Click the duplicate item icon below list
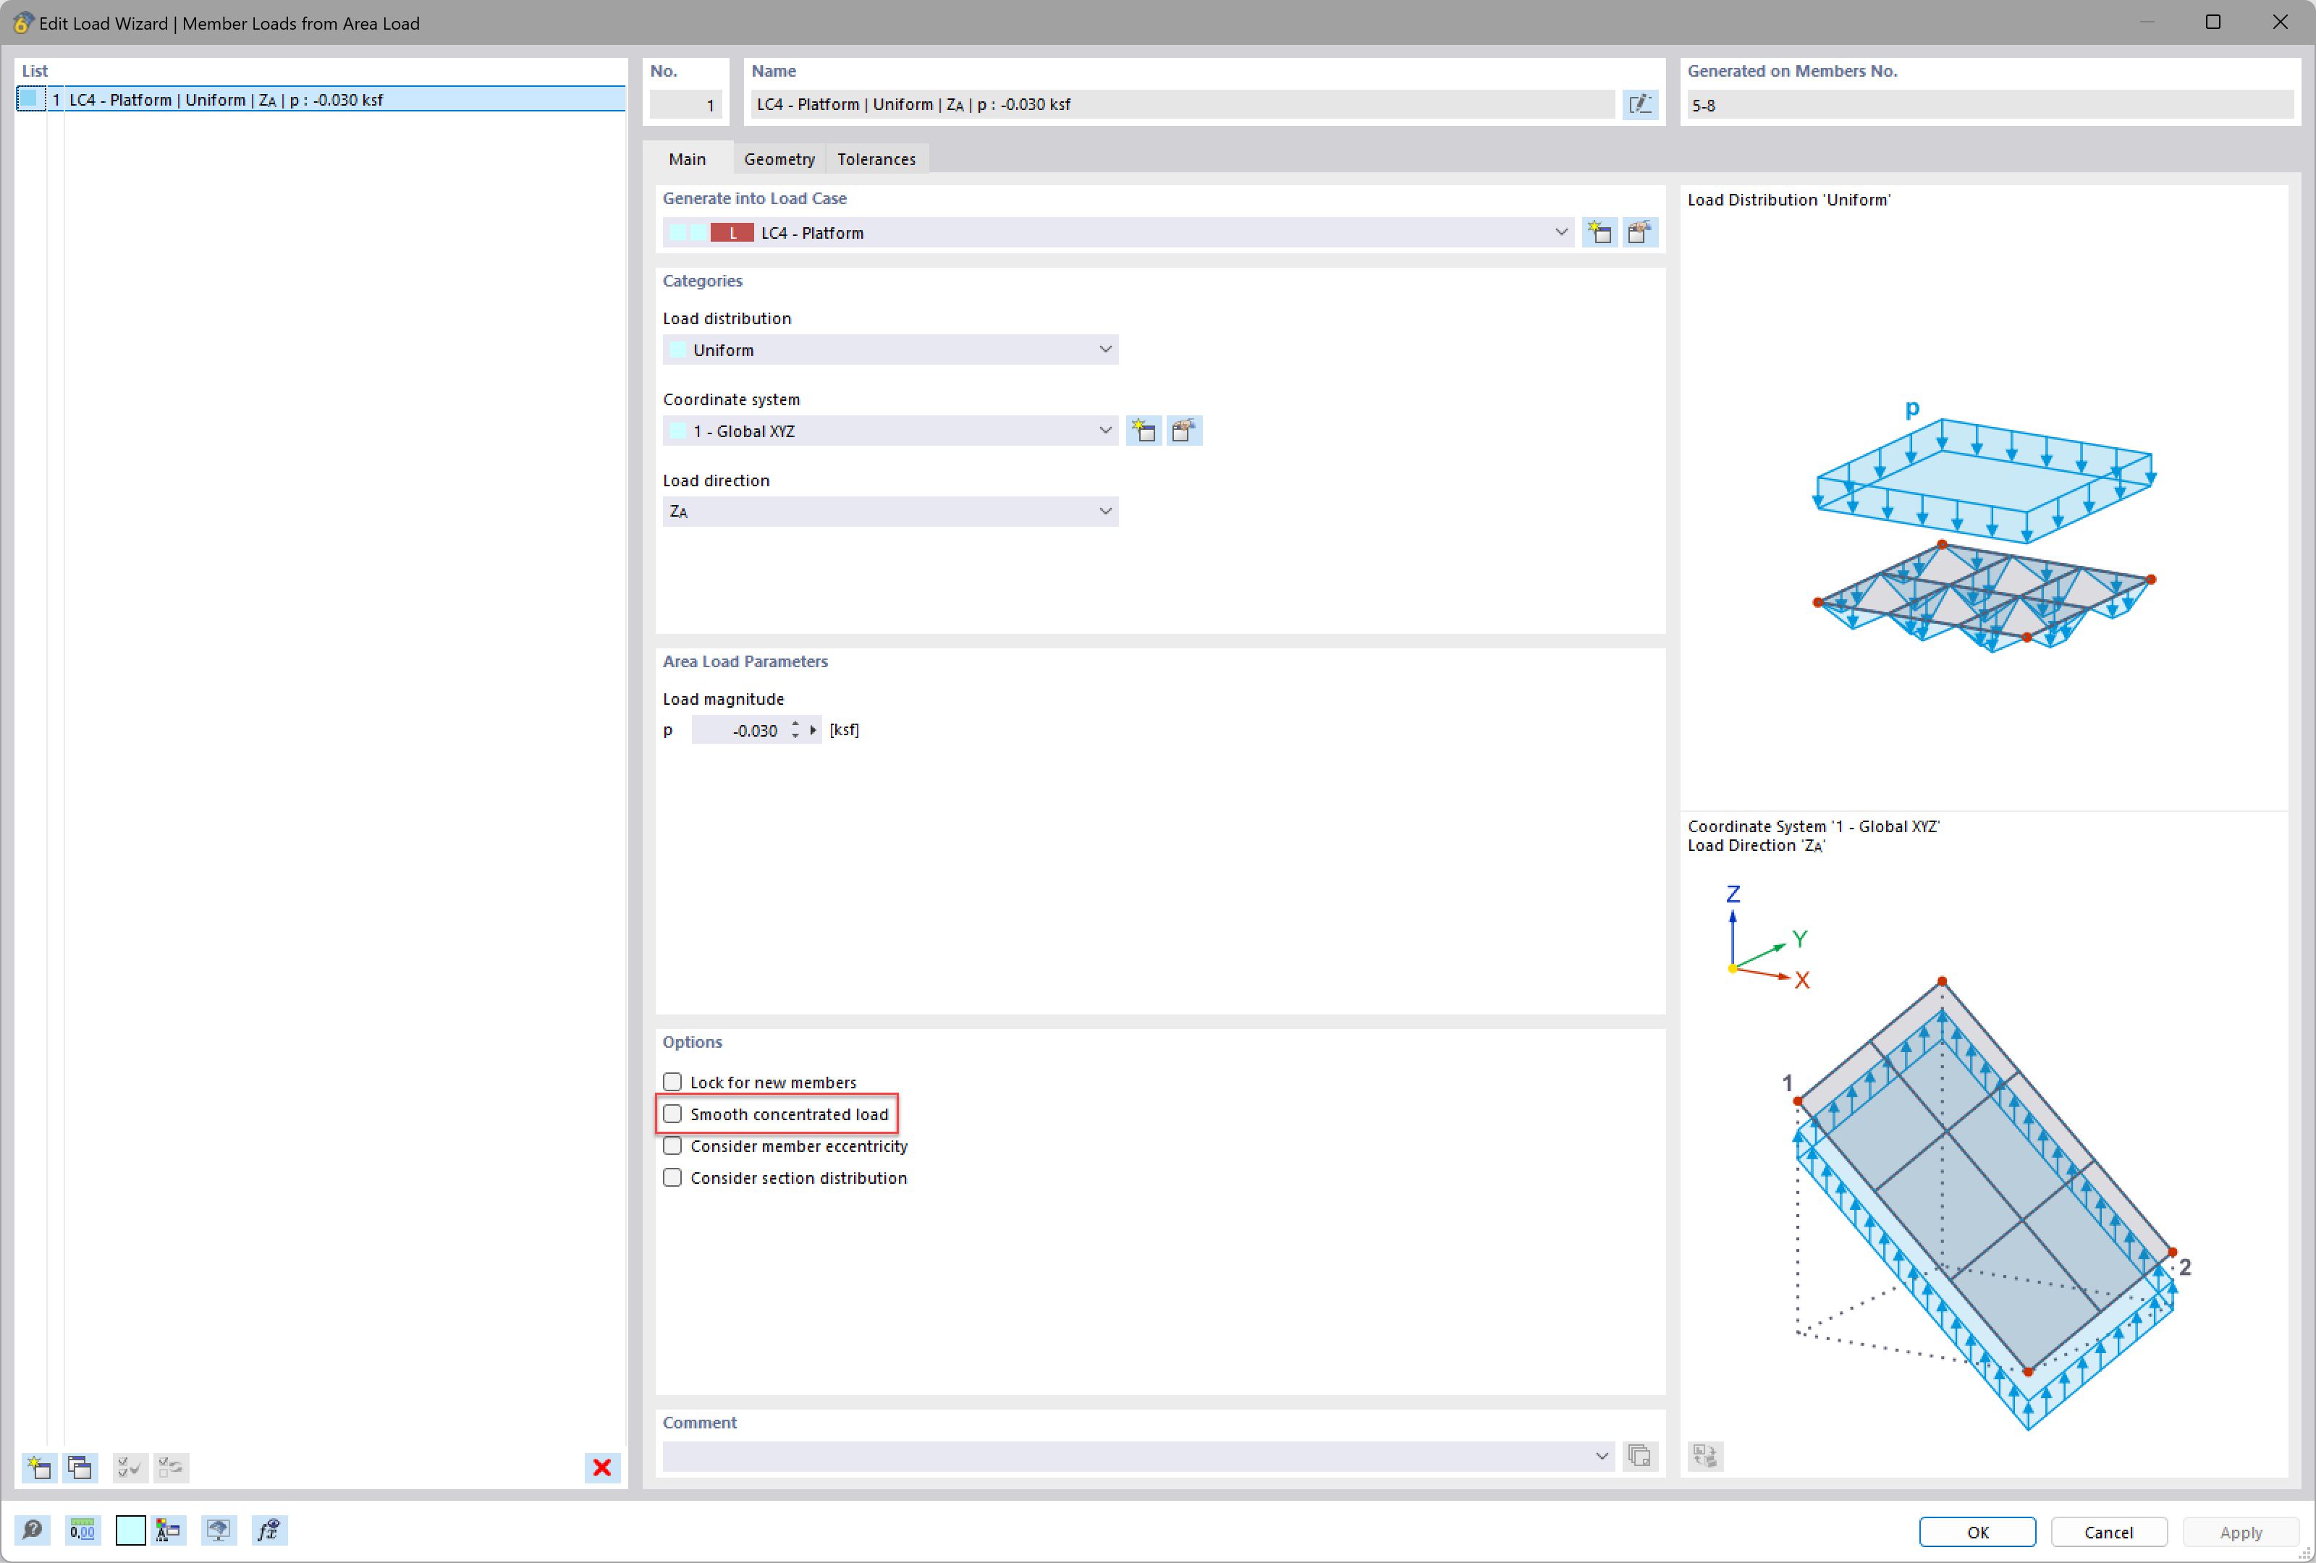Screen dimensions: 2316x1563 pyautogui.click(x=80, y=1467)
